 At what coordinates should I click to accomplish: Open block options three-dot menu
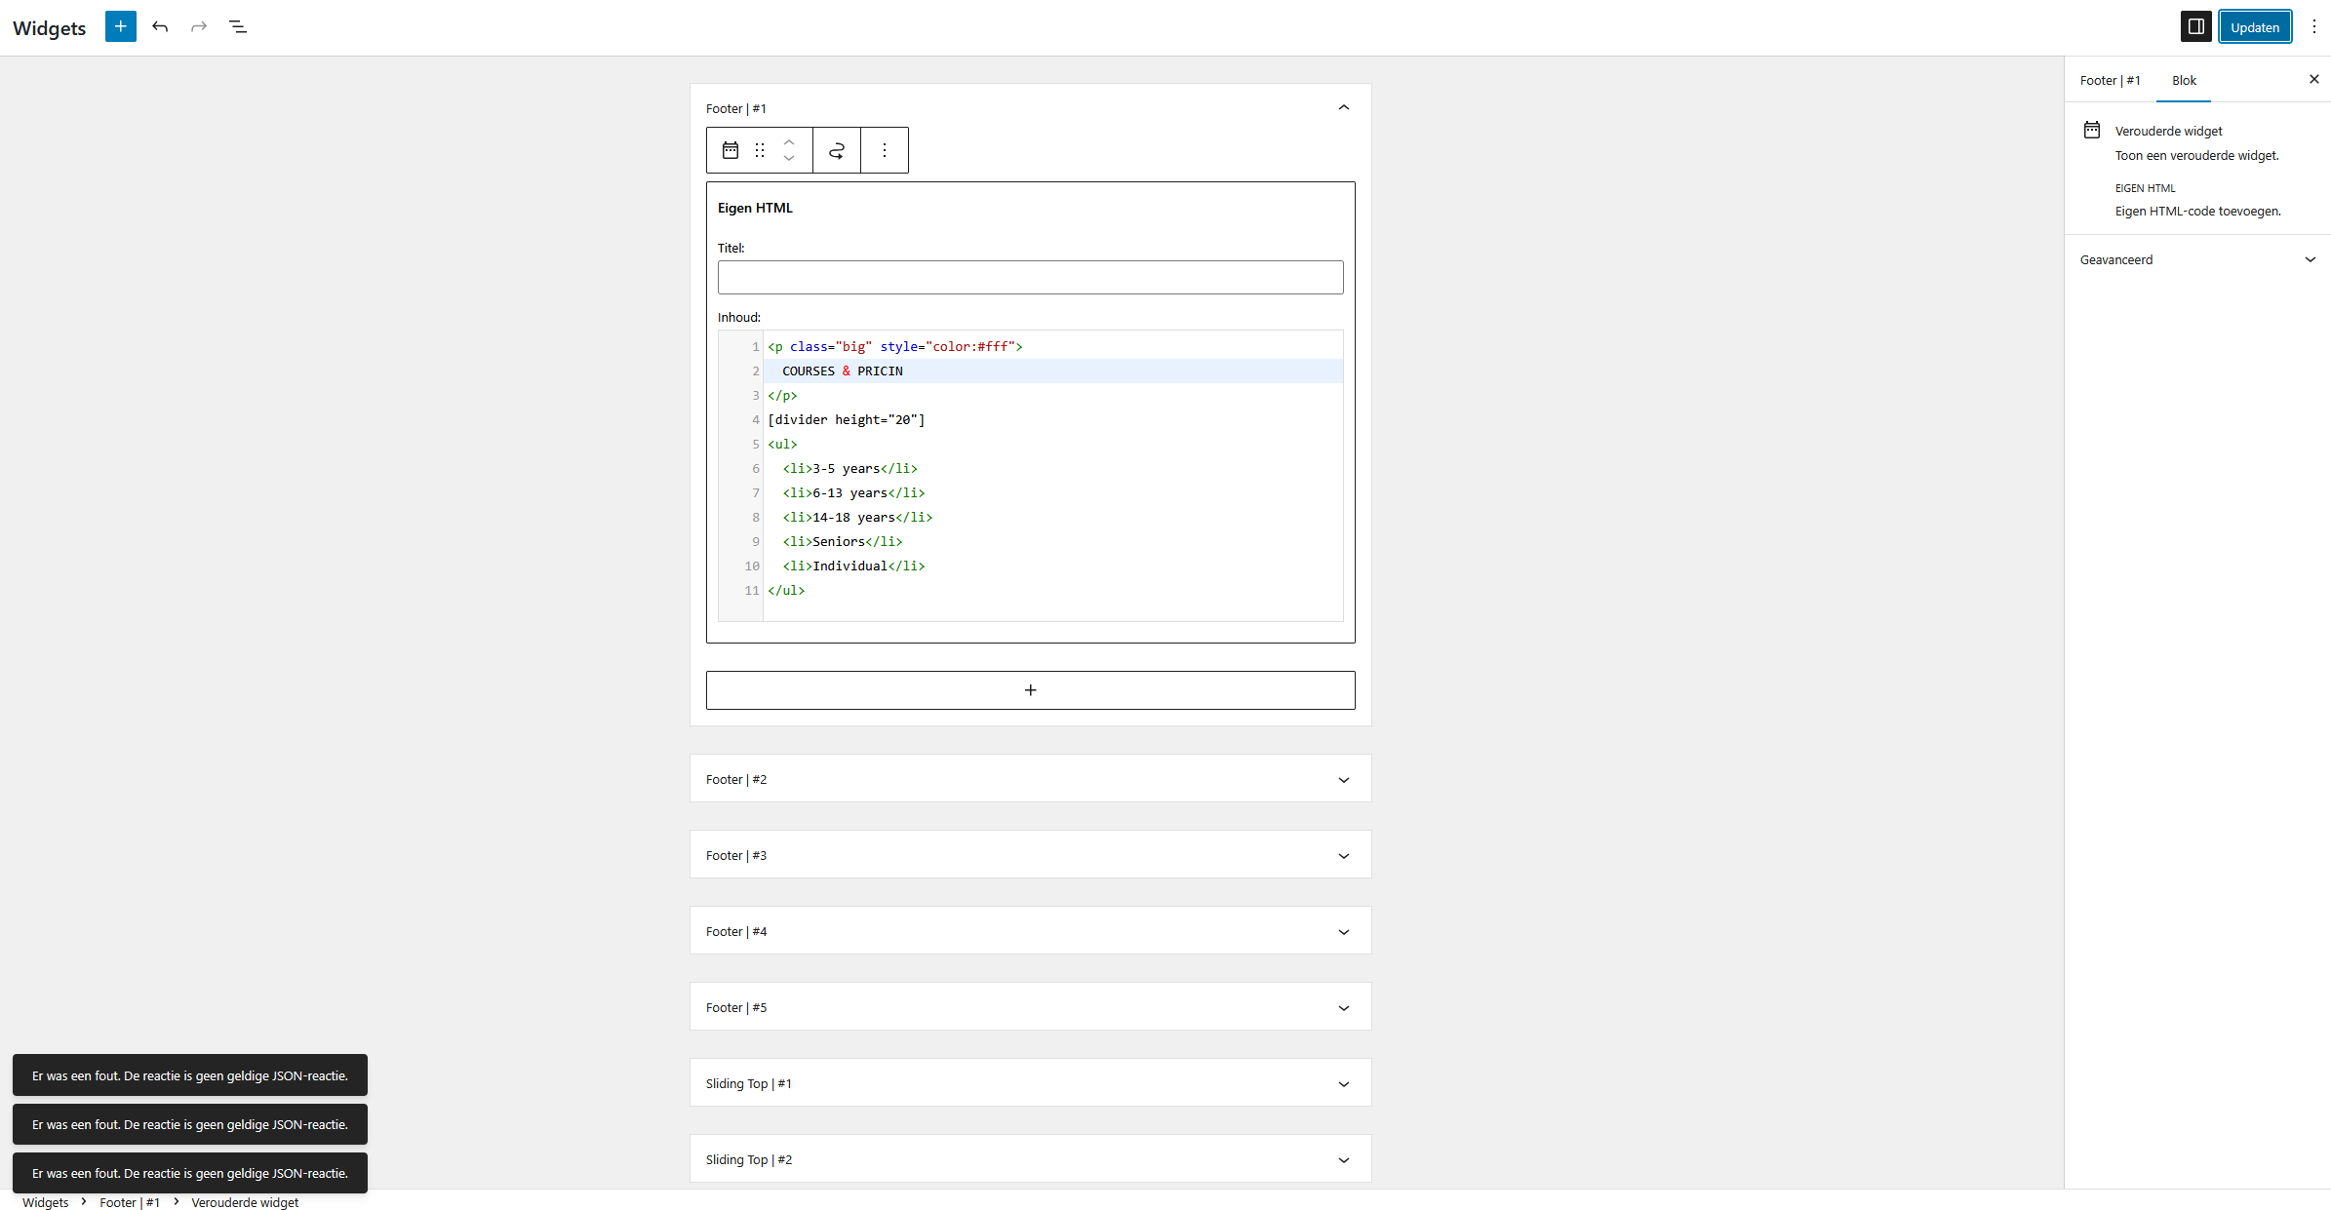tap(885, 150)
